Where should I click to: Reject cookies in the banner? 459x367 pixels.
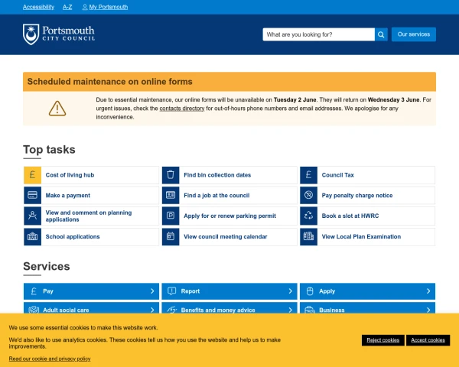pyautogui.click(x=383, y=340)
